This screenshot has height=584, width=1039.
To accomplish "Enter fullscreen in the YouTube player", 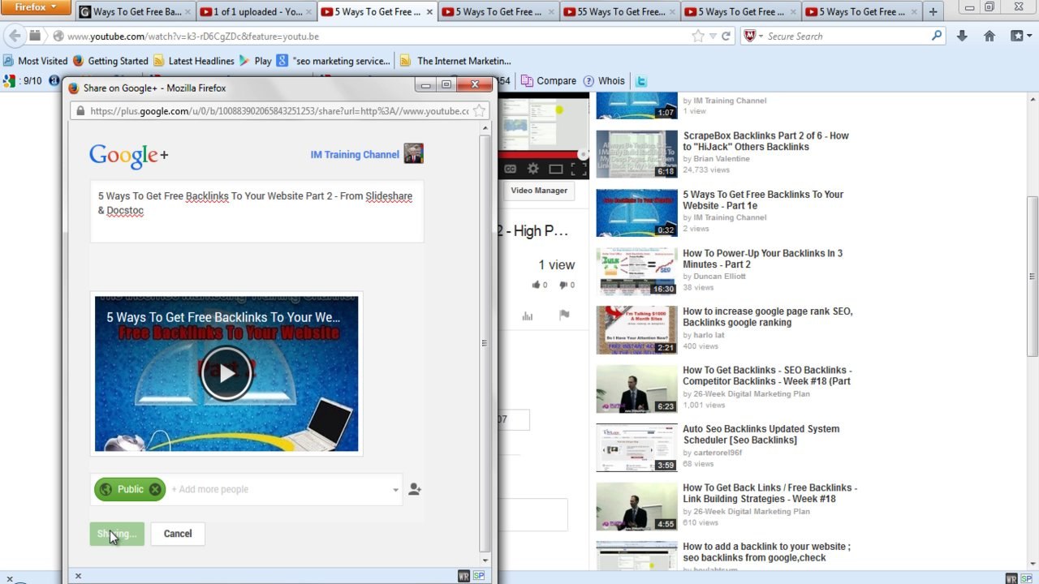I will click(578, 169).
